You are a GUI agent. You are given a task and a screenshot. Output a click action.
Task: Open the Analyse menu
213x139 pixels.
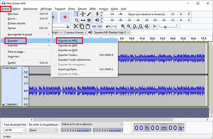104,9
